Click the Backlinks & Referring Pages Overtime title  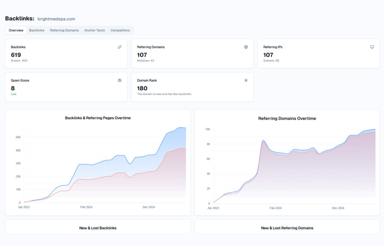pyautogui.click(x=97, y=118)
